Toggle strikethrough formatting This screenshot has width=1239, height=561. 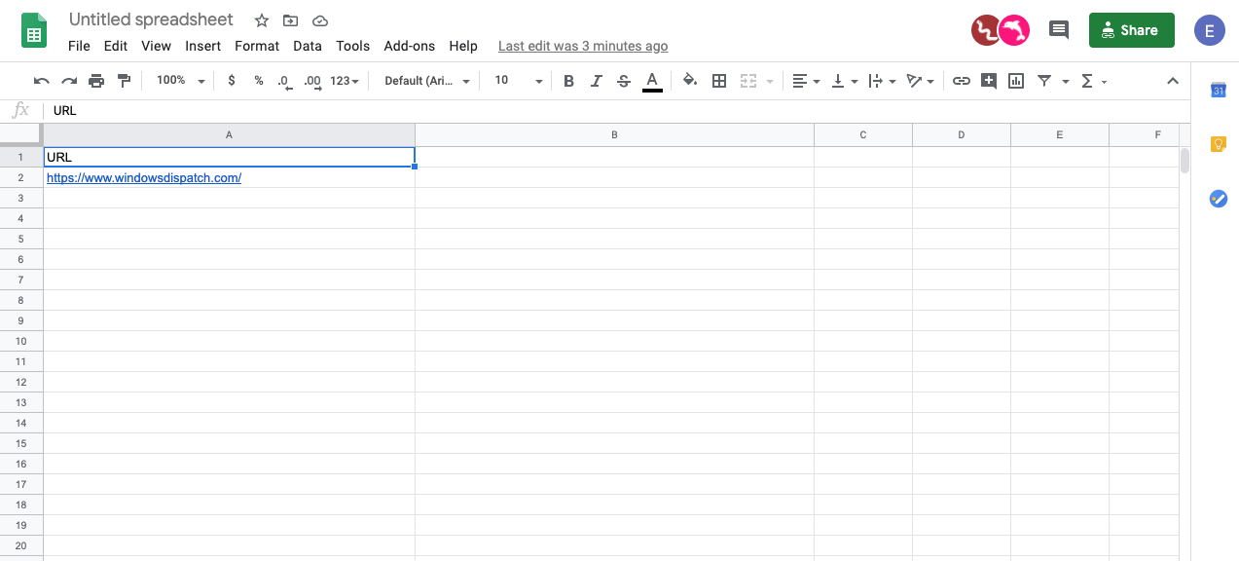pyautogui.click(x=623, y=81)
